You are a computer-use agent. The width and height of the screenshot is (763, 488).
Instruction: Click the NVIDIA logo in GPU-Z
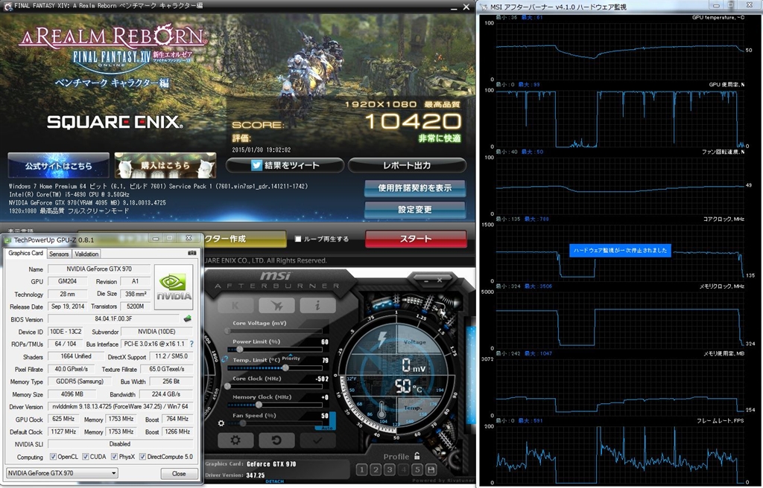[x=174, y=286]
